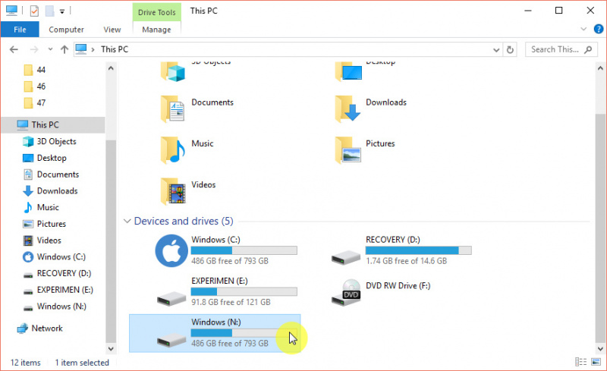The height and width of the screenshot is (371, 607).
Task: Click the This PC address bar breadcrumb
Action: click(115, 49)
